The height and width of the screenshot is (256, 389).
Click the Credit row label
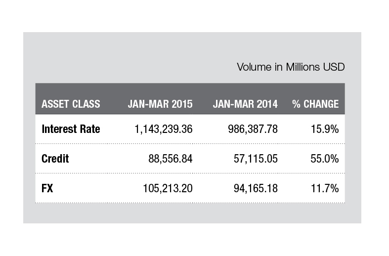click(x=55, y=159)
